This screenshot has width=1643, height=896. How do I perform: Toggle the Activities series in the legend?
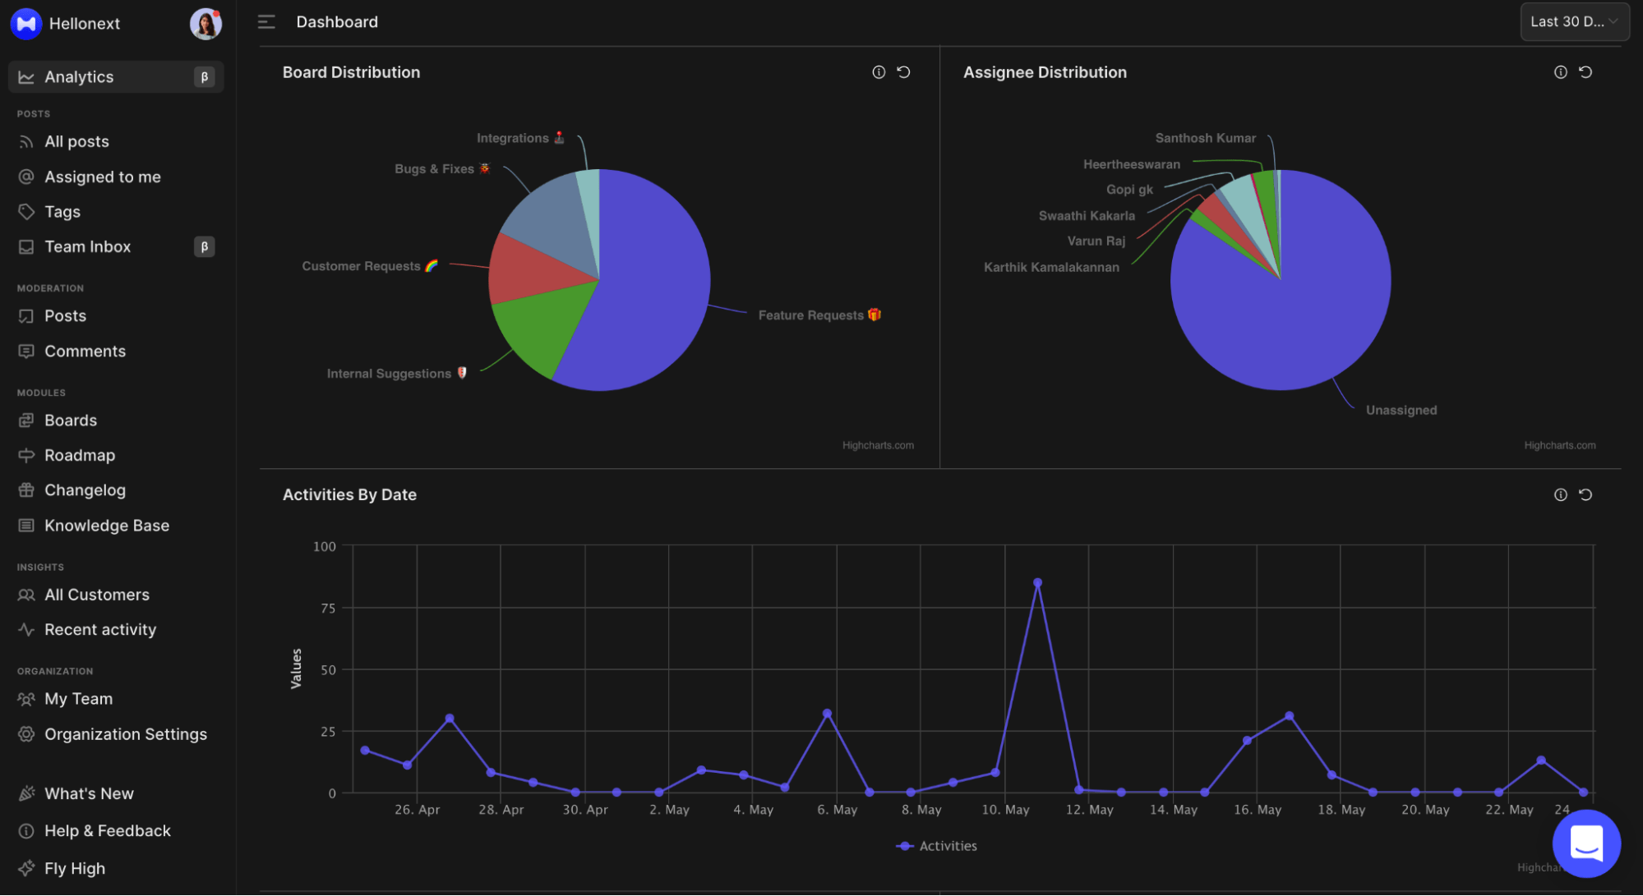click(936, 845)
